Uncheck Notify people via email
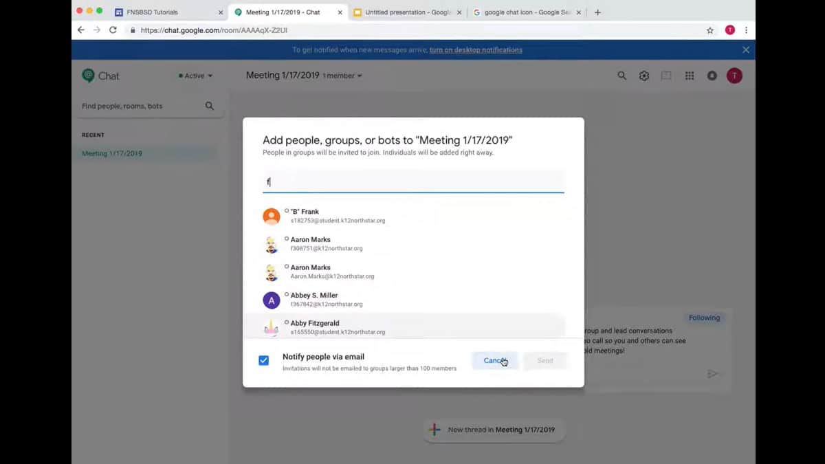 point(264,360)
